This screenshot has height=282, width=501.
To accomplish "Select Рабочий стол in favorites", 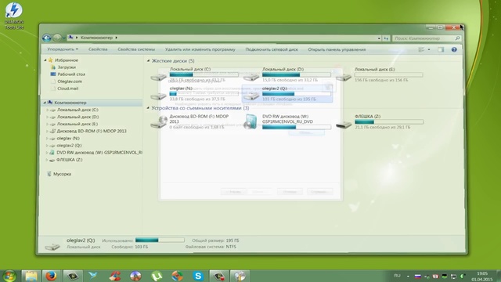I will tap(71, 74).
